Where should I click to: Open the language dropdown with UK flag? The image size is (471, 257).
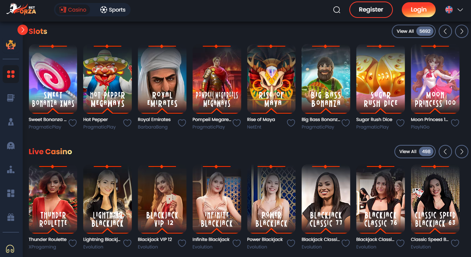point(454,10)
